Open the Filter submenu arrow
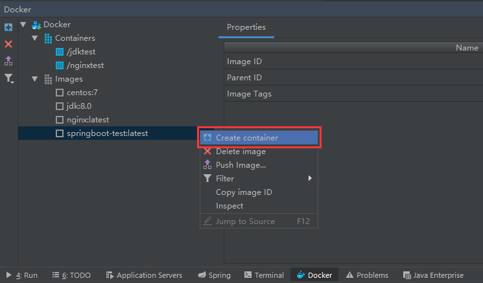The image size is (483, 283). point(310,178)
